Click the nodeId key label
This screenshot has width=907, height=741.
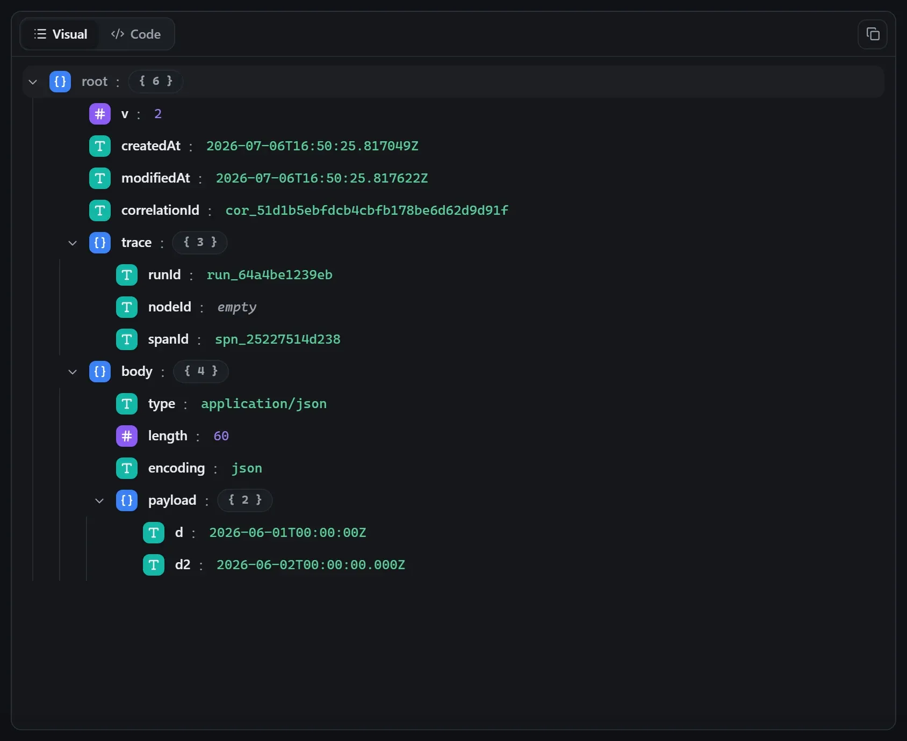point(170,307)
